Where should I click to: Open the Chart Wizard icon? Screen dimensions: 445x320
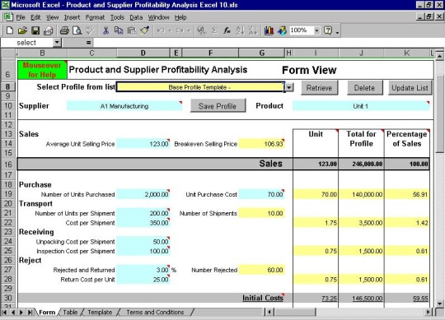(269, 30)
